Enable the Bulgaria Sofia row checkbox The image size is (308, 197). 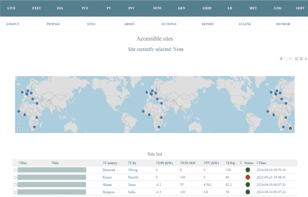pos(15,192)
